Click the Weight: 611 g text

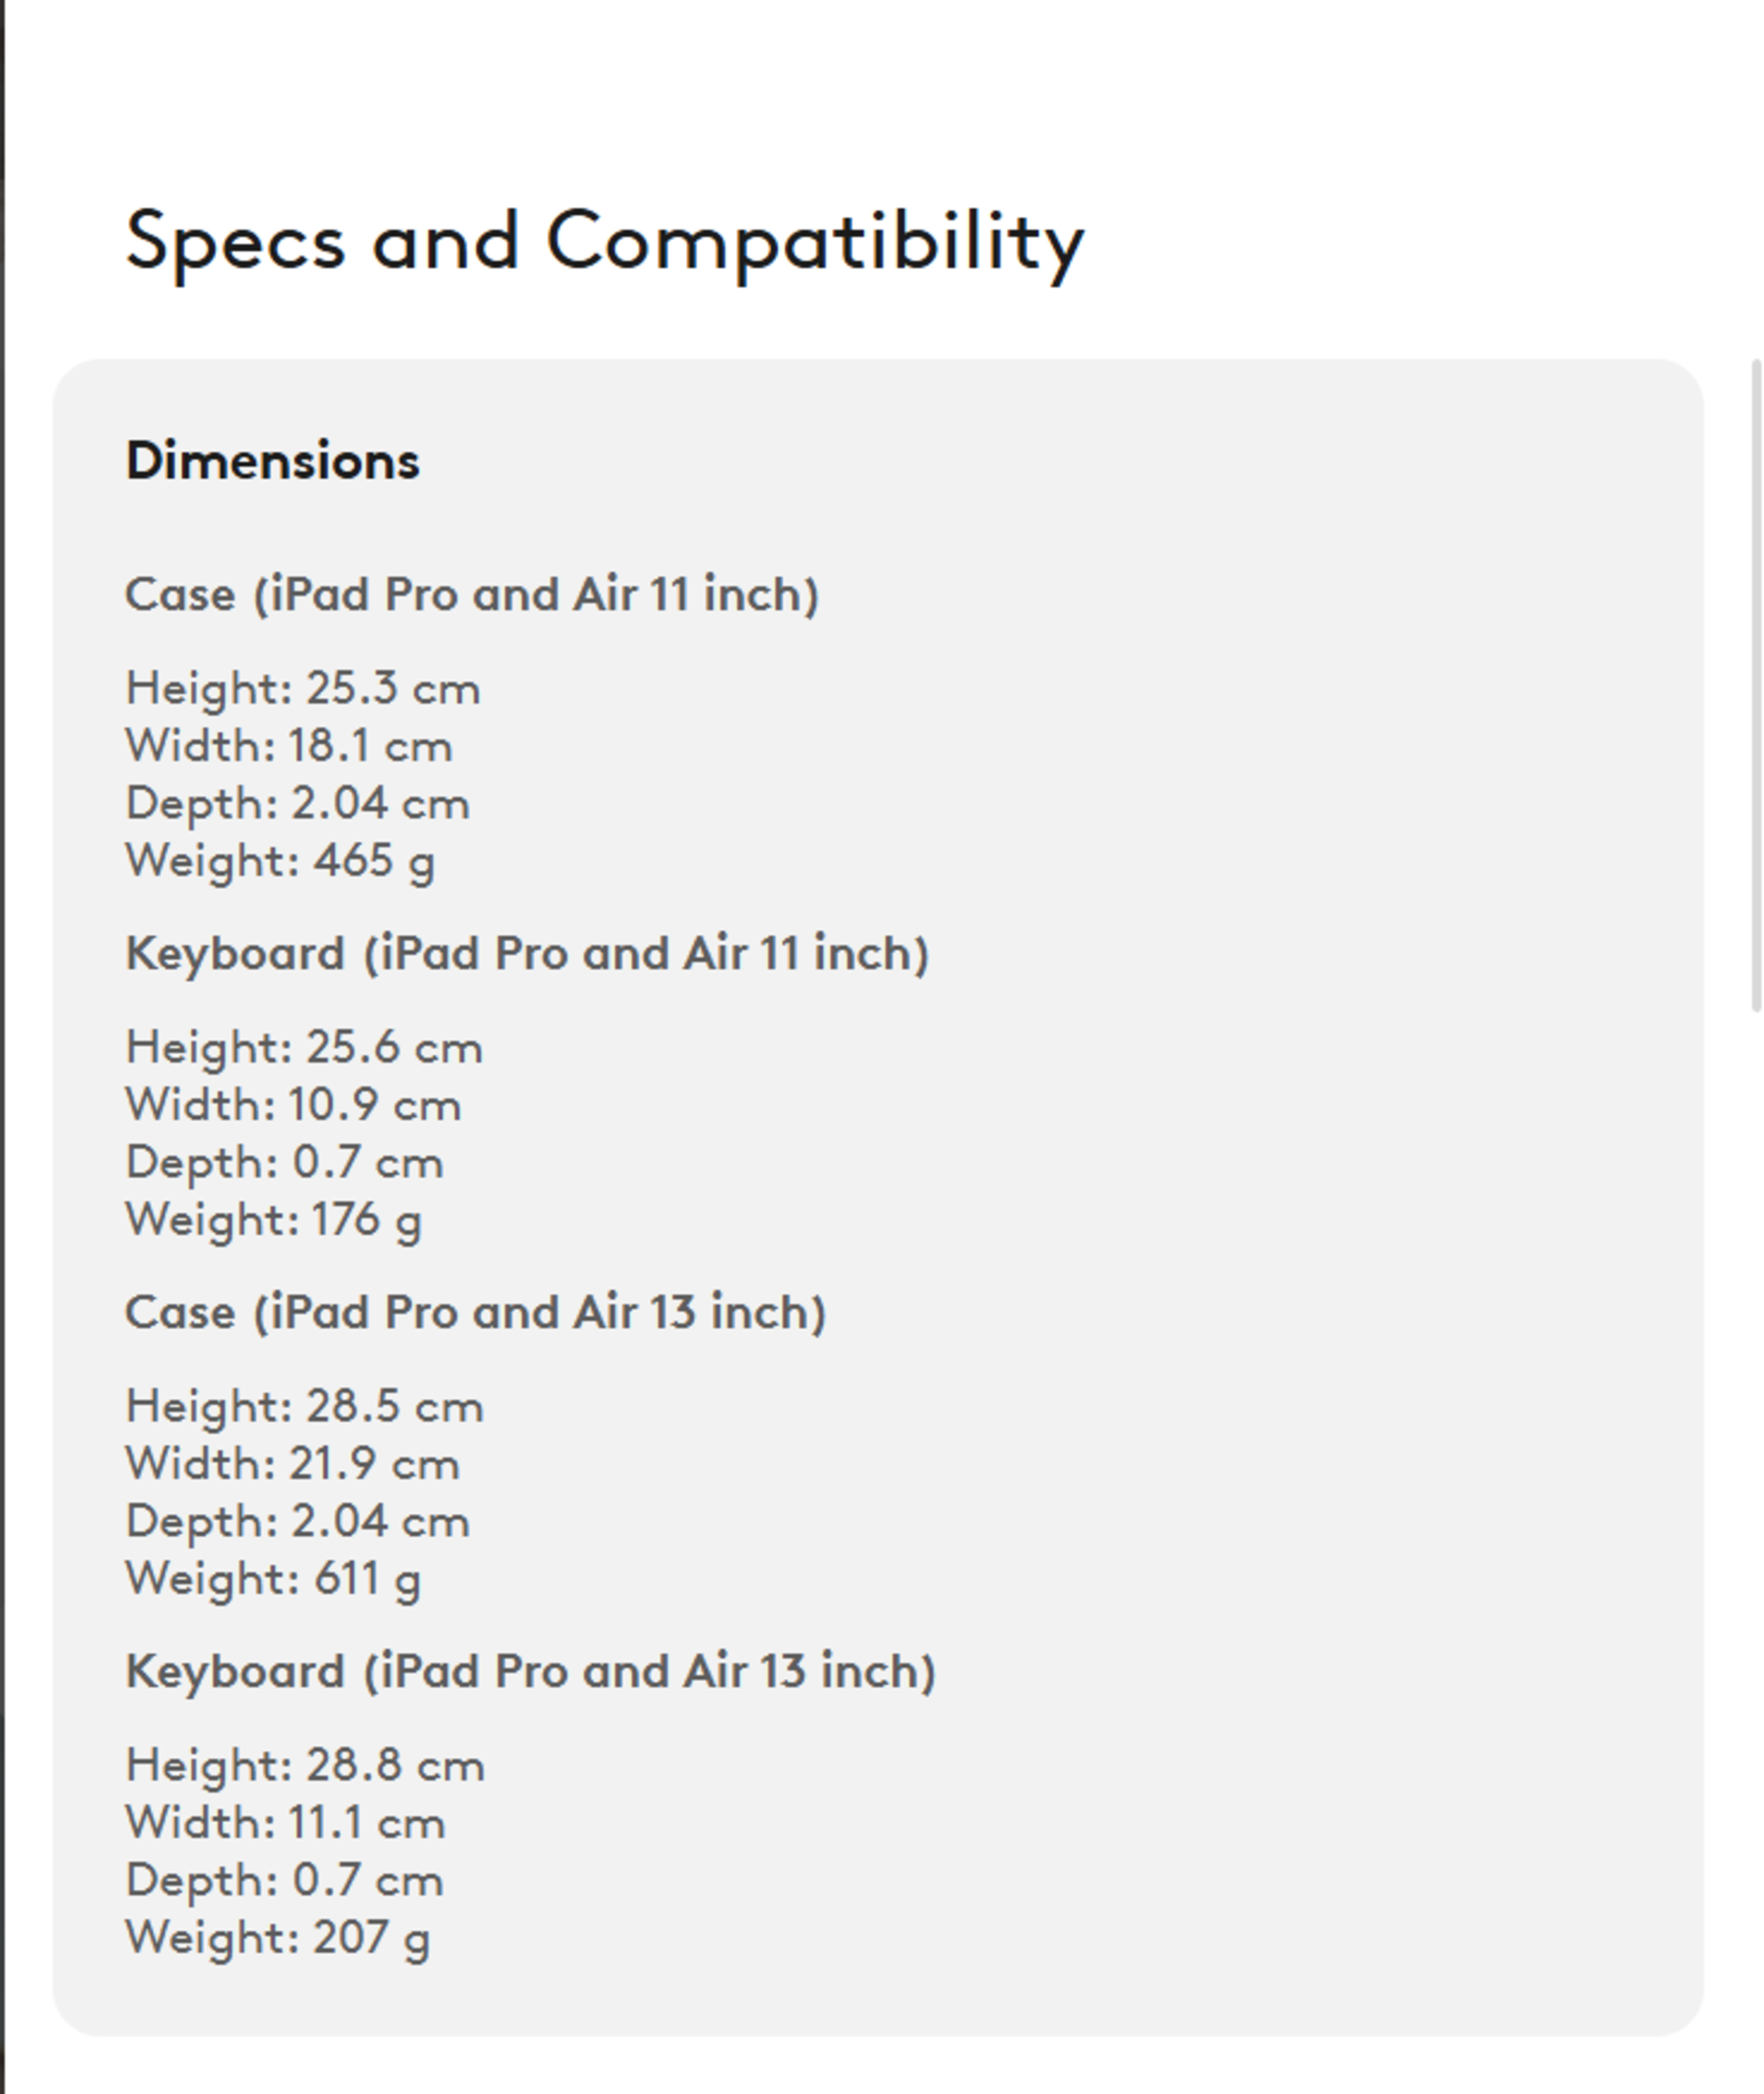pos(272,1579)
